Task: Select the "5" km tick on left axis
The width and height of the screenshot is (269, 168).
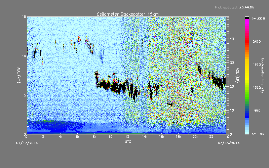Action: pos(25,95)
